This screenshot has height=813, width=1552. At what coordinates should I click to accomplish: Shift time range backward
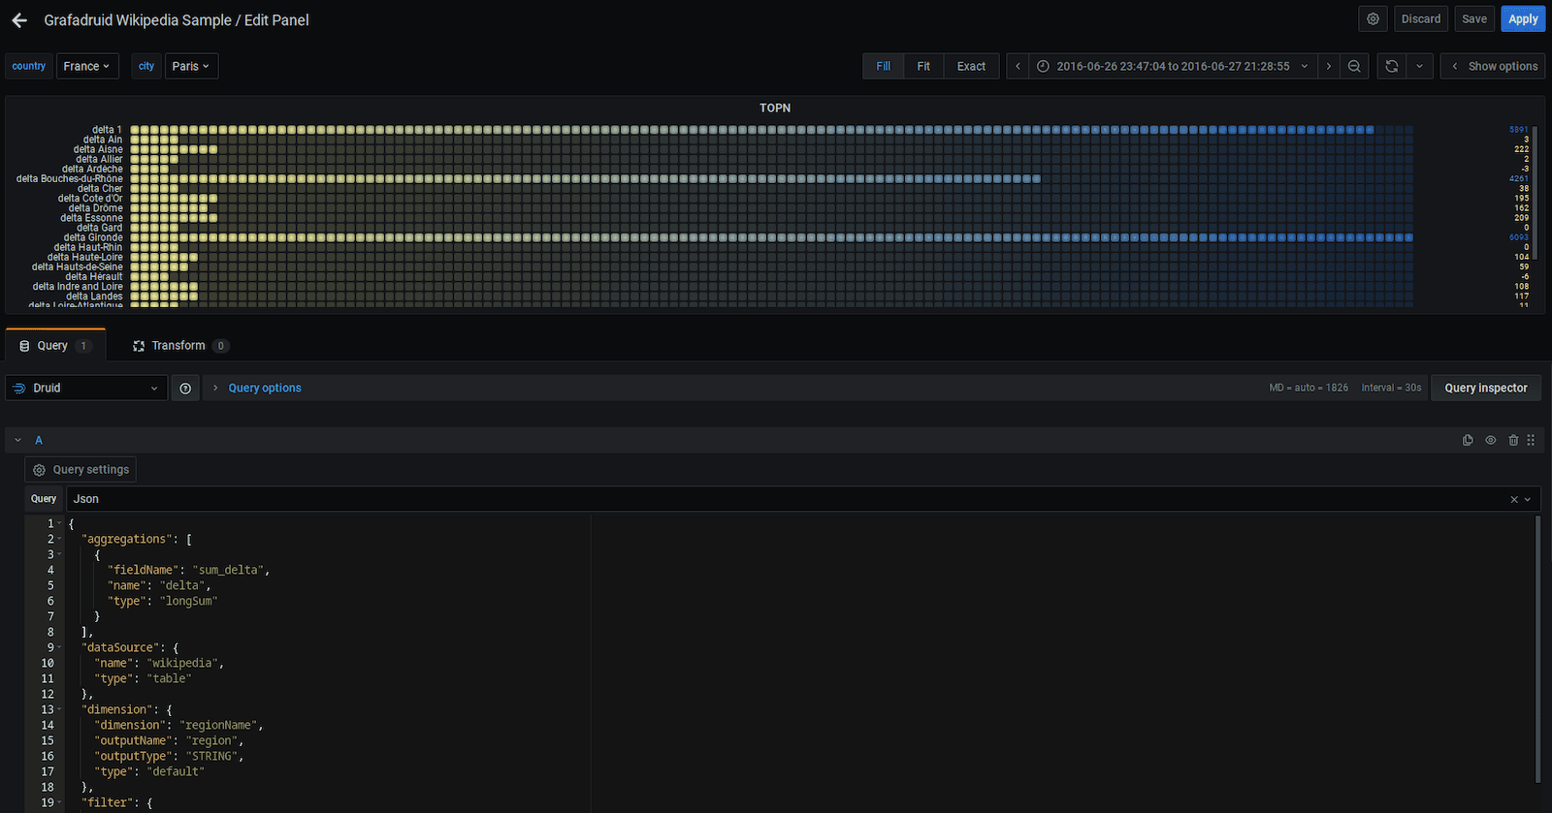tap(1018, 66)
